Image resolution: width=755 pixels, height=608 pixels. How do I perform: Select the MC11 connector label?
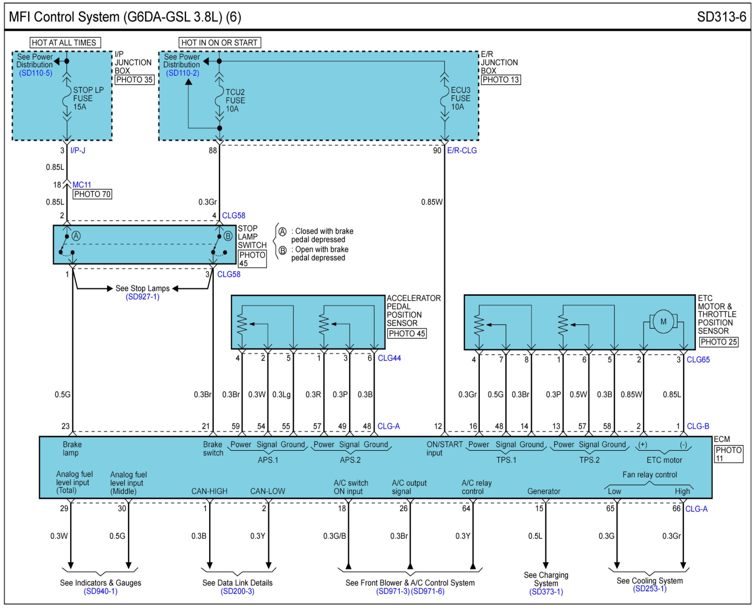pyautogui.click(x=82, y=185)
